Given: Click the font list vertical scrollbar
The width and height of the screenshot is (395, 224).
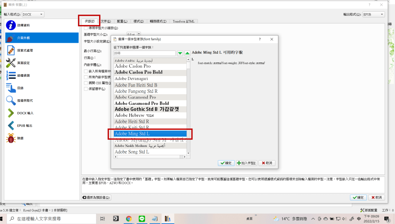Looking at the screenshot, I should (x=189, y=108).
